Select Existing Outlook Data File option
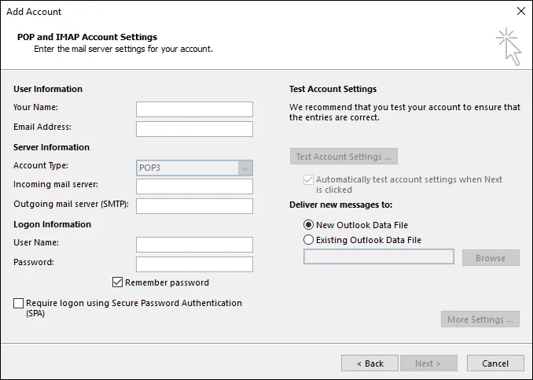The height and width of the screenshot is (380, 533). coord(308,240)
